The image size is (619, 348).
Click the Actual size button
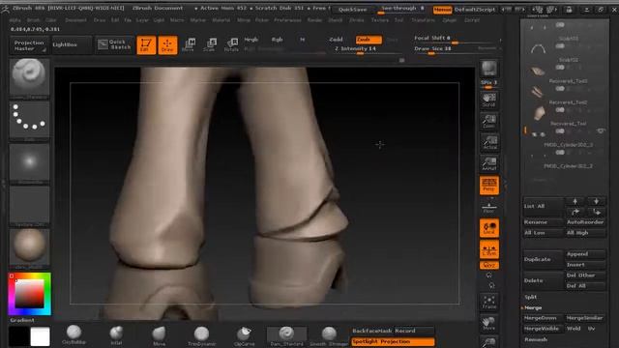tap(489, 142)
